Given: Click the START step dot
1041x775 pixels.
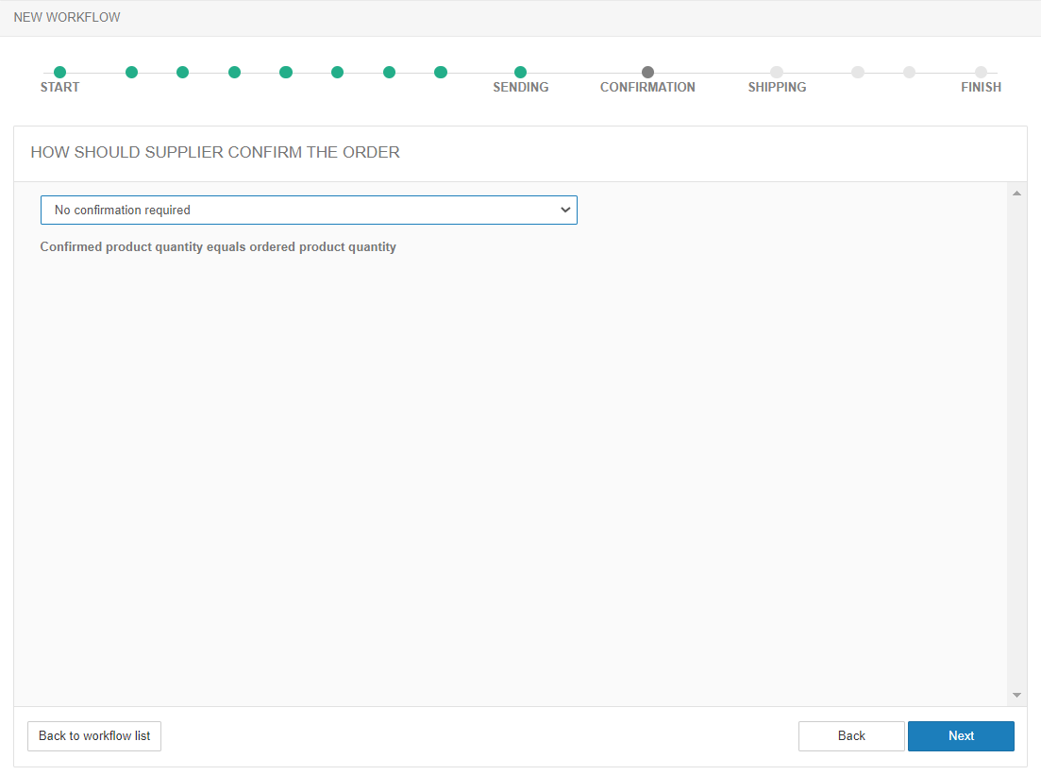Looking at the screenshot, I should click(x=59, y=73).
